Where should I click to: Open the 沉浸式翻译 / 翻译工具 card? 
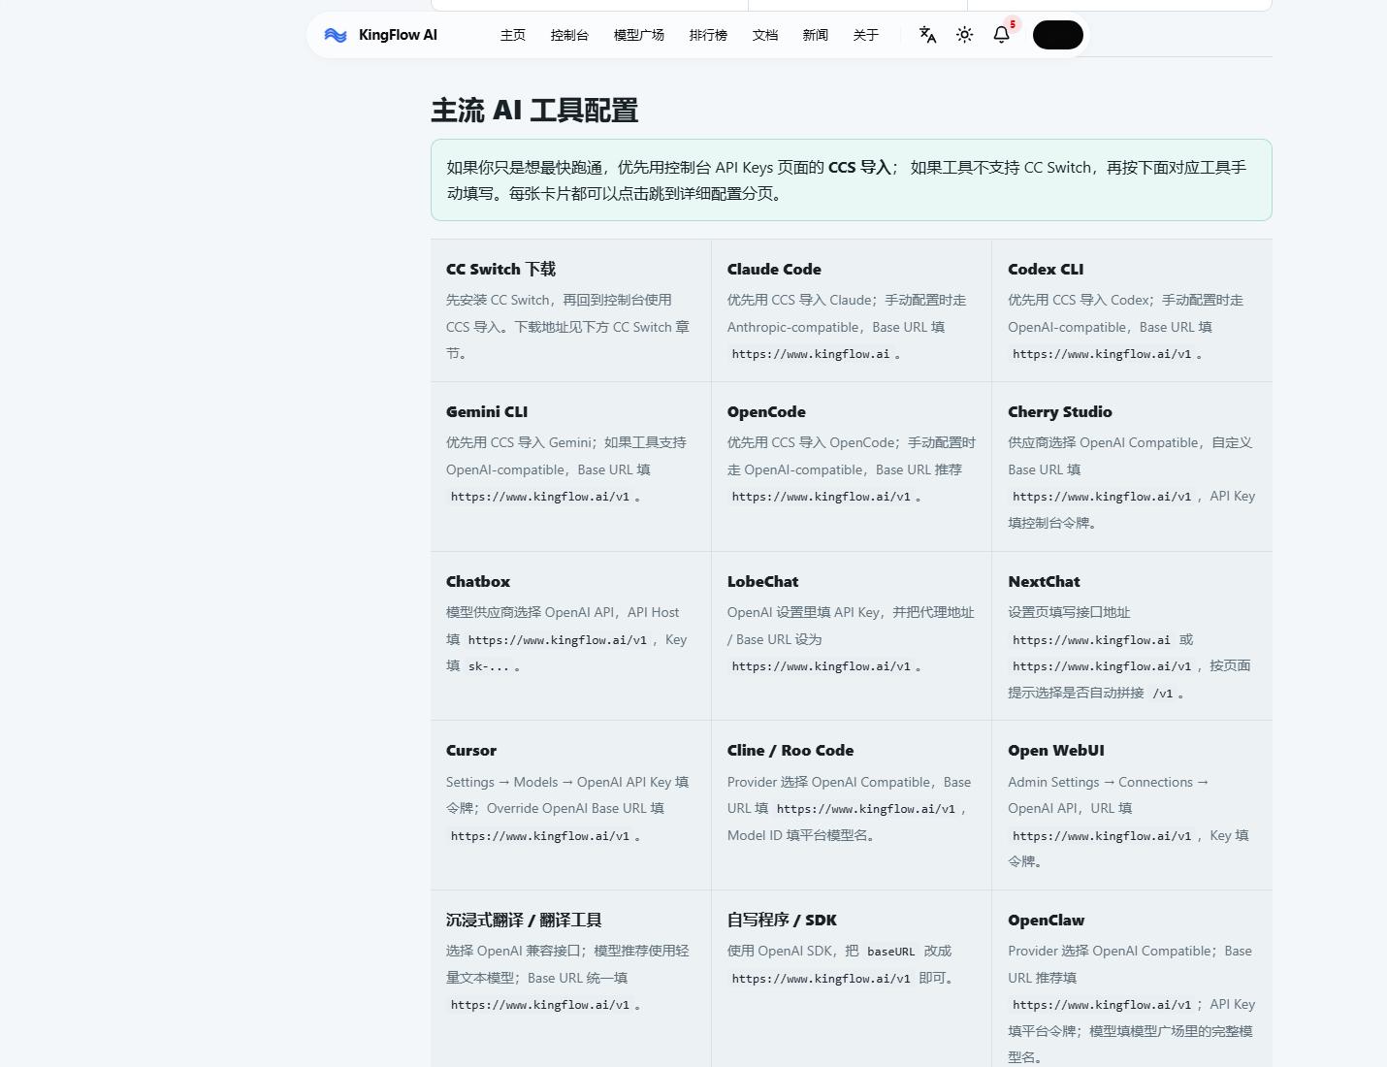571,979
